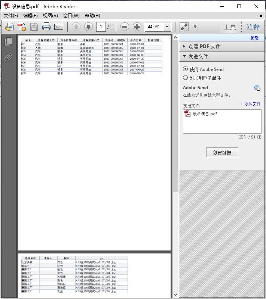
Task: Click the save file floppy disk icon
Action: [x=34, y=27]
